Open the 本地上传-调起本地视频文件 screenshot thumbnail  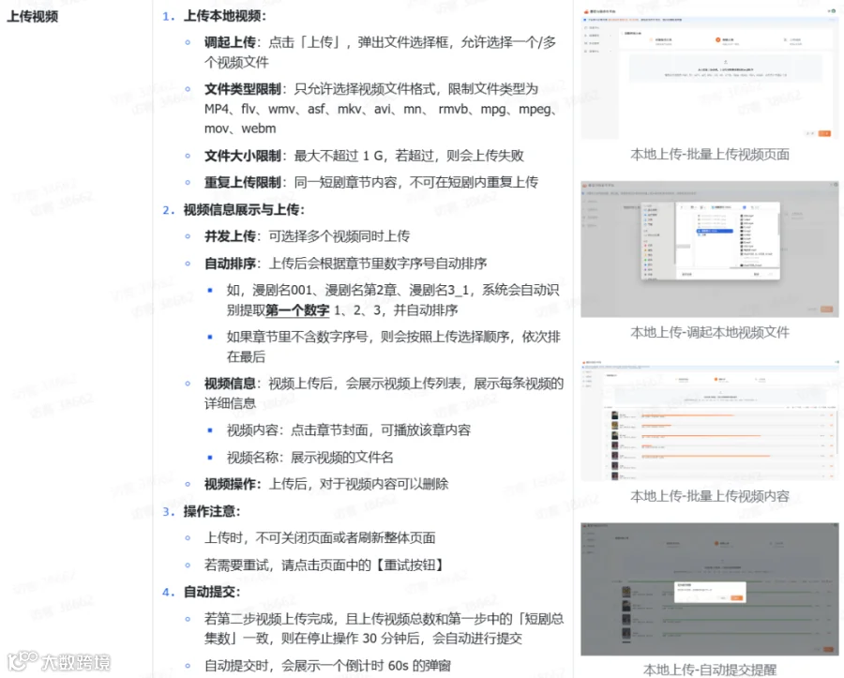coord(710,249)
